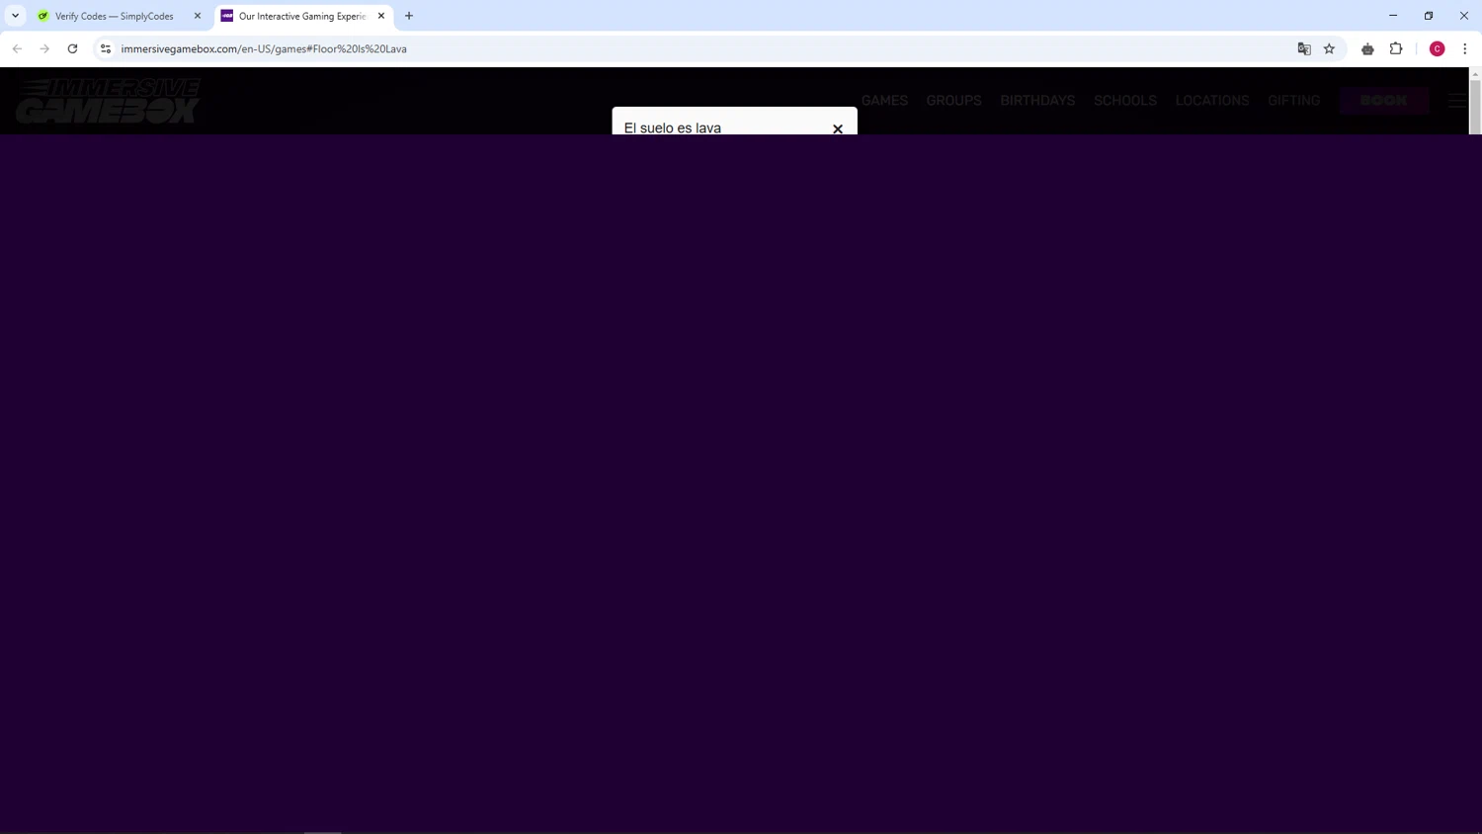
Task: Open a new browser tab
Action: click(x=409, y=16)
